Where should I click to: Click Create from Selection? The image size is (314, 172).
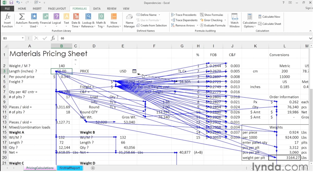152,25
